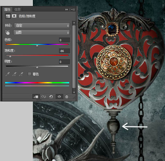Enable the 着色 colorize checkbox
The image size is (165, 161).
[x=30, y=74]
